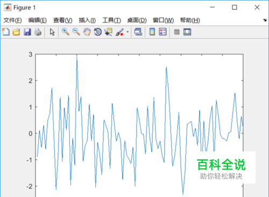Open the 编辑(E) menu

coord(38,20)
